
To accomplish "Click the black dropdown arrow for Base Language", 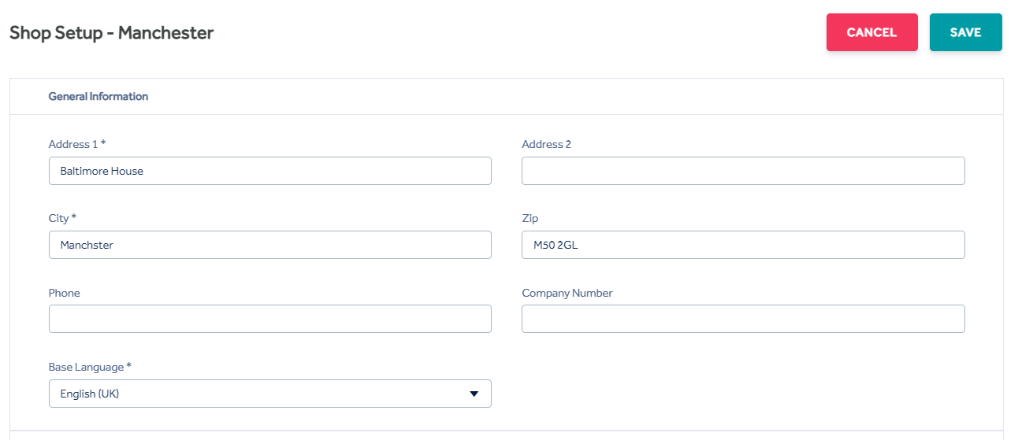I will [x=474, y=394].
